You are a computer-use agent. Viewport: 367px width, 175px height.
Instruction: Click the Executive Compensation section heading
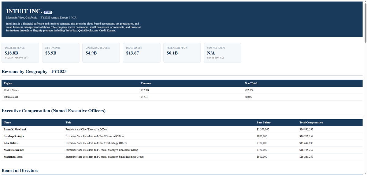tap(54, 111)
